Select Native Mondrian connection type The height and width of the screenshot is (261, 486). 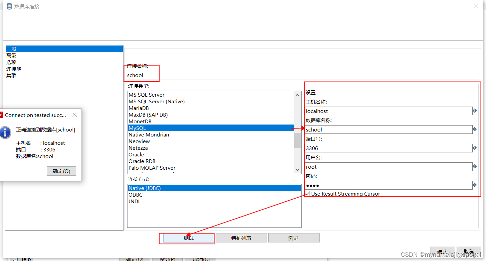(211, 134)
